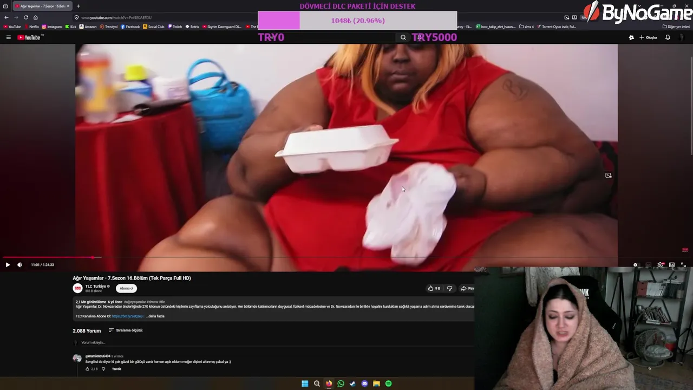693x390 pixels.
Task: Open Spotify from the taskbar
Action: click(388, 383)
